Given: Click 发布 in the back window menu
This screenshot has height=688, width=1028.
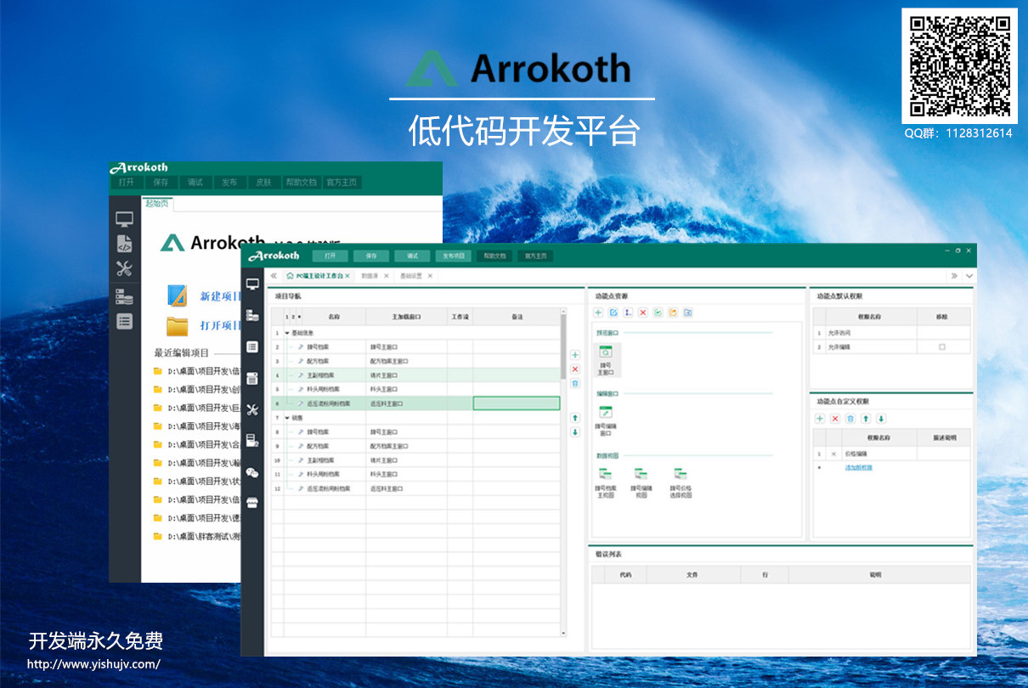Looking at the screenshot, I should [229, 182].
